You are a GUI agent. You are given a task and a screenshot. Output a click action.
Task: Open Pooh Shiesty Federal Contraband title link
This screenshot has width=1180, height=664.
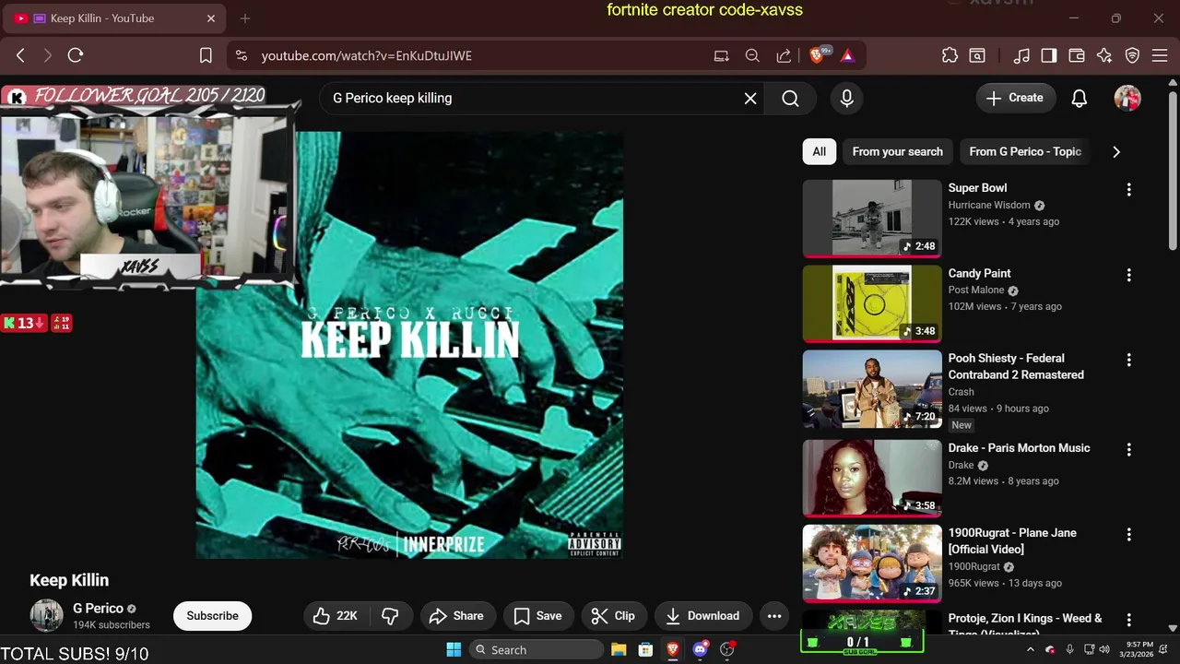(1016, 366)
